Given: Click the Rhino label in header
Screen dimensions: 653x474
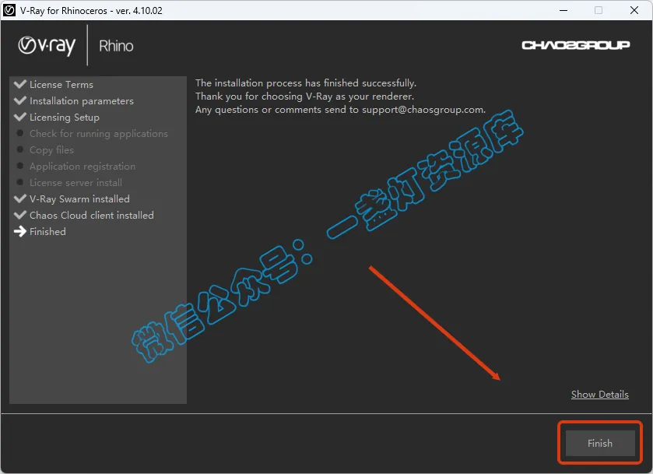Looking at the screenshot, I should 116,46.
